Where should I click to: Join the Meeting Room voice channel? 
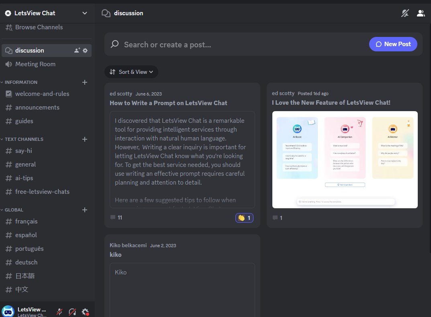(x=47, y=64)
